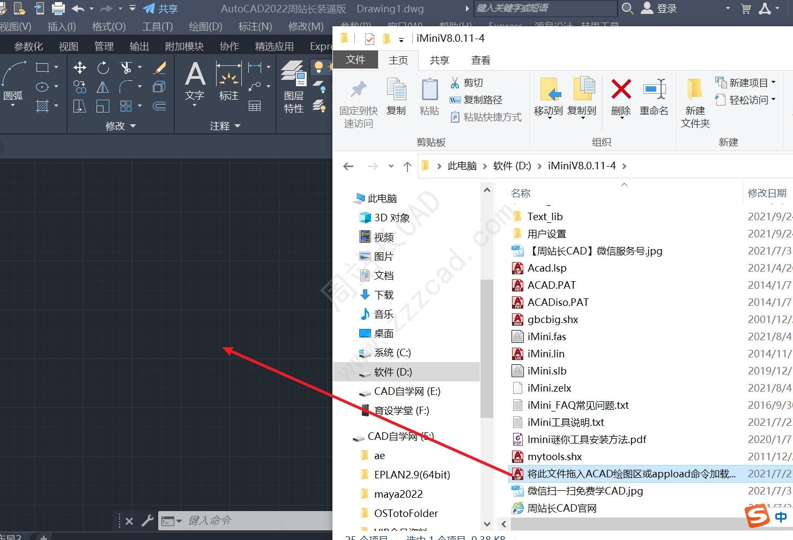
Task: Select the Mirror tool in the 修改 panel
Action: (x=103, y=87)
